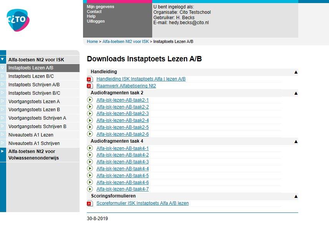329x237 pixels.
Task: Open Mijn gegevens in top menu
Action: click(100, 7)
